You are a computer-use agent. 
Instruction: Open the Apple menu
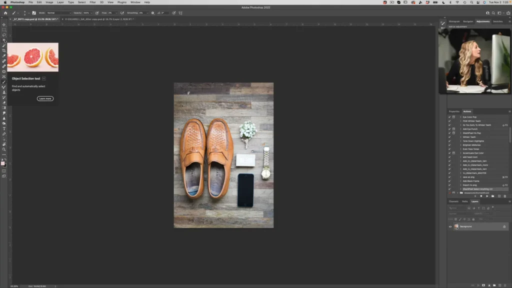(5, 2)
